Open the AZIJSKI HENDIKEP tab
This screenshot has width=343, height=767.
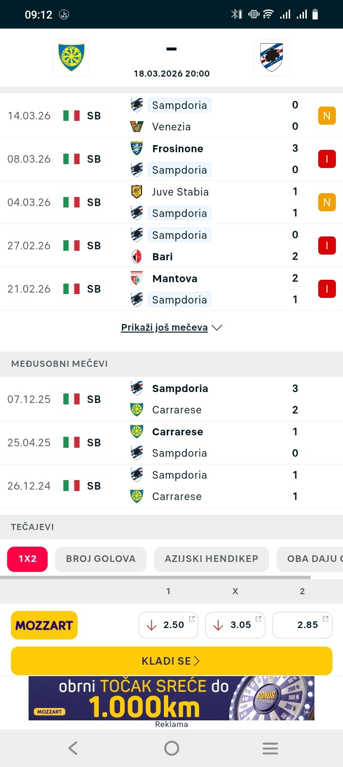pyautogui.click(x=212, y=559)
